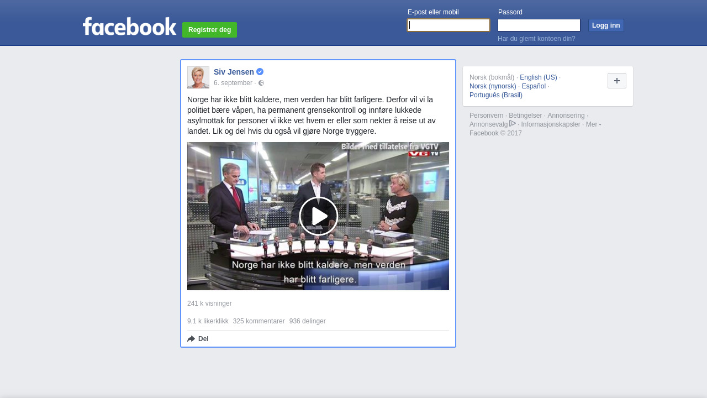Switch language to English (US)
The image size is (707, 398).
[538, 77]
